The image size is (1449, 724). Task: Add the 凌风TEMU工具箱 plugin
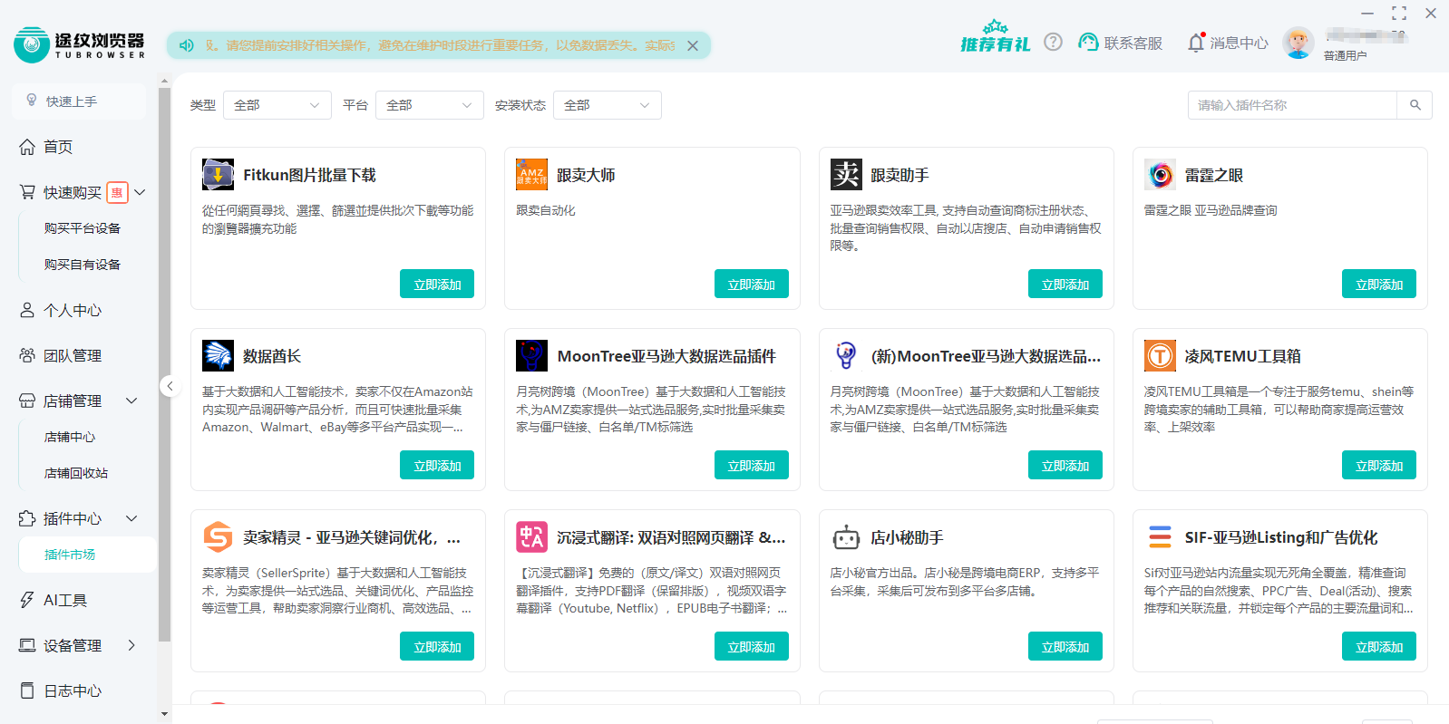(1378, 466)
